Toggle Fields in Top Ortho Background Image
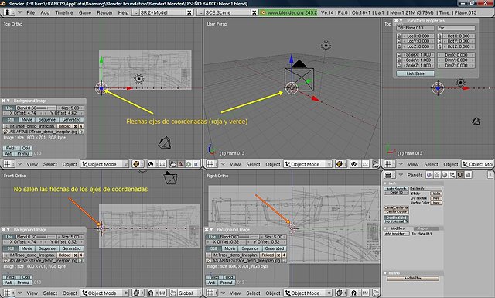 [11, 148]
